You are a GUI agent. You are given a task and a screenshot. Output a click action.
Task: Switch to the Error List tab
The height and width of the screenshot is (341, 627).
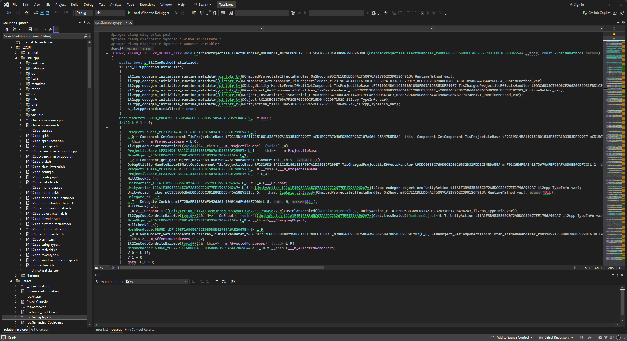click(x=102, y=330)
